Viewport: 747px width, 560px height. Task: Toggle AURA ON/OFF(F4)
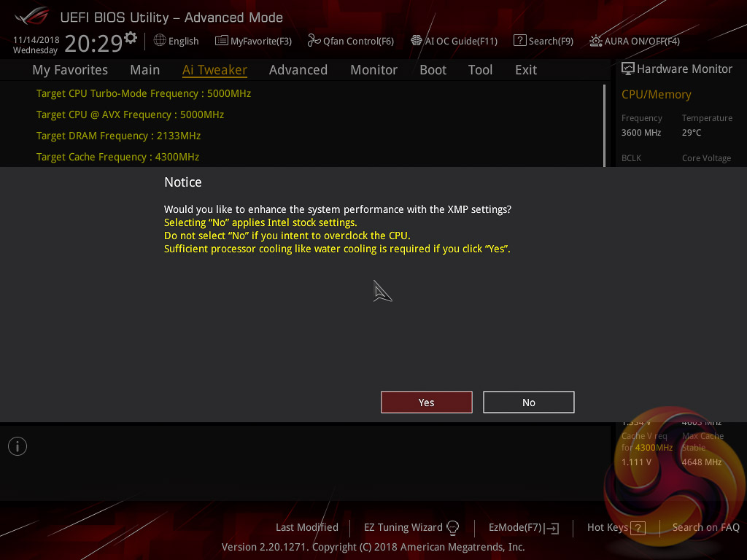tap(642, 41)
